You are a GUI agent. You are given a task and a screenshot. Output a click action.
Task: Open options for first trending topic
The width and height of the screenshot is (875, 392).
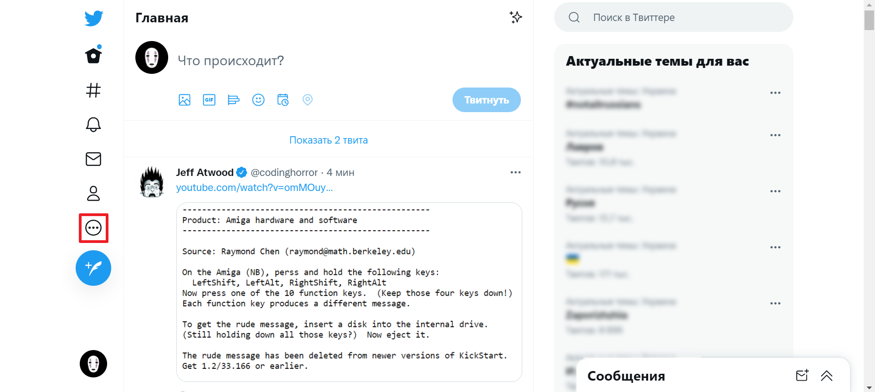coord(775,93)
